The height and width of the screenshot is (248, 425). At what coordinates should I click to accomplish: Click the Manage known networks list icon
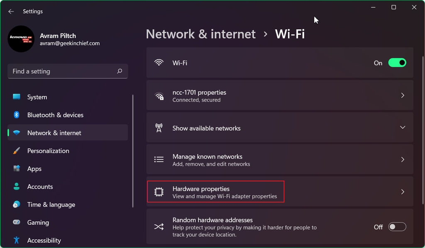coord(159,159)
